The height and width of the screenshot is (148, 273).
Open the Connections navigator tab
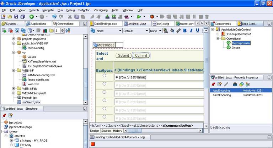(x=65, y=24)
